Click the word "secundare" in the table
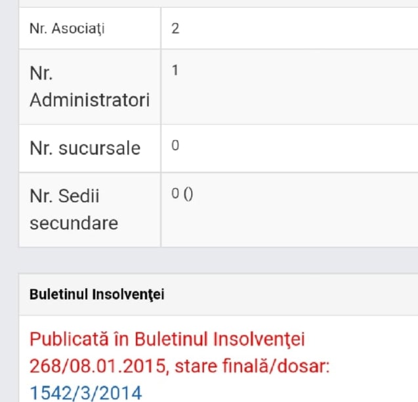The image size is (418, 402). (73, 223)
